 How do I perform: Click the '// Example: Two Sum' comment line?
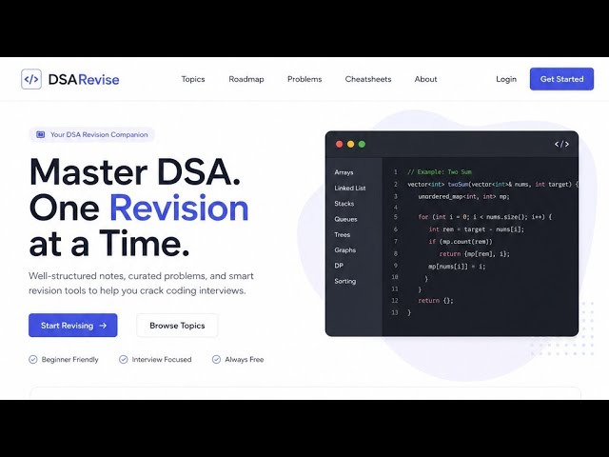pyautogui.click(x=440, y=171)
